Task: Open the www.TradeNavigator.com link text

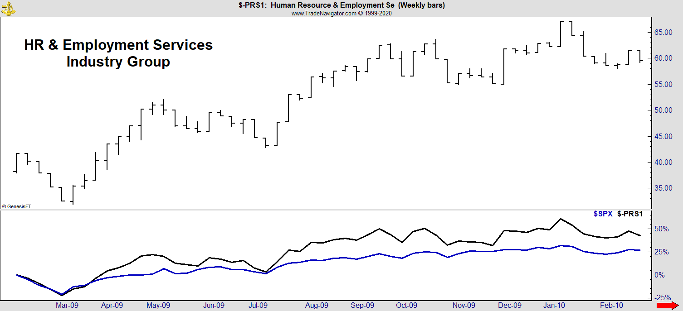Action: (x=324, y=13)
